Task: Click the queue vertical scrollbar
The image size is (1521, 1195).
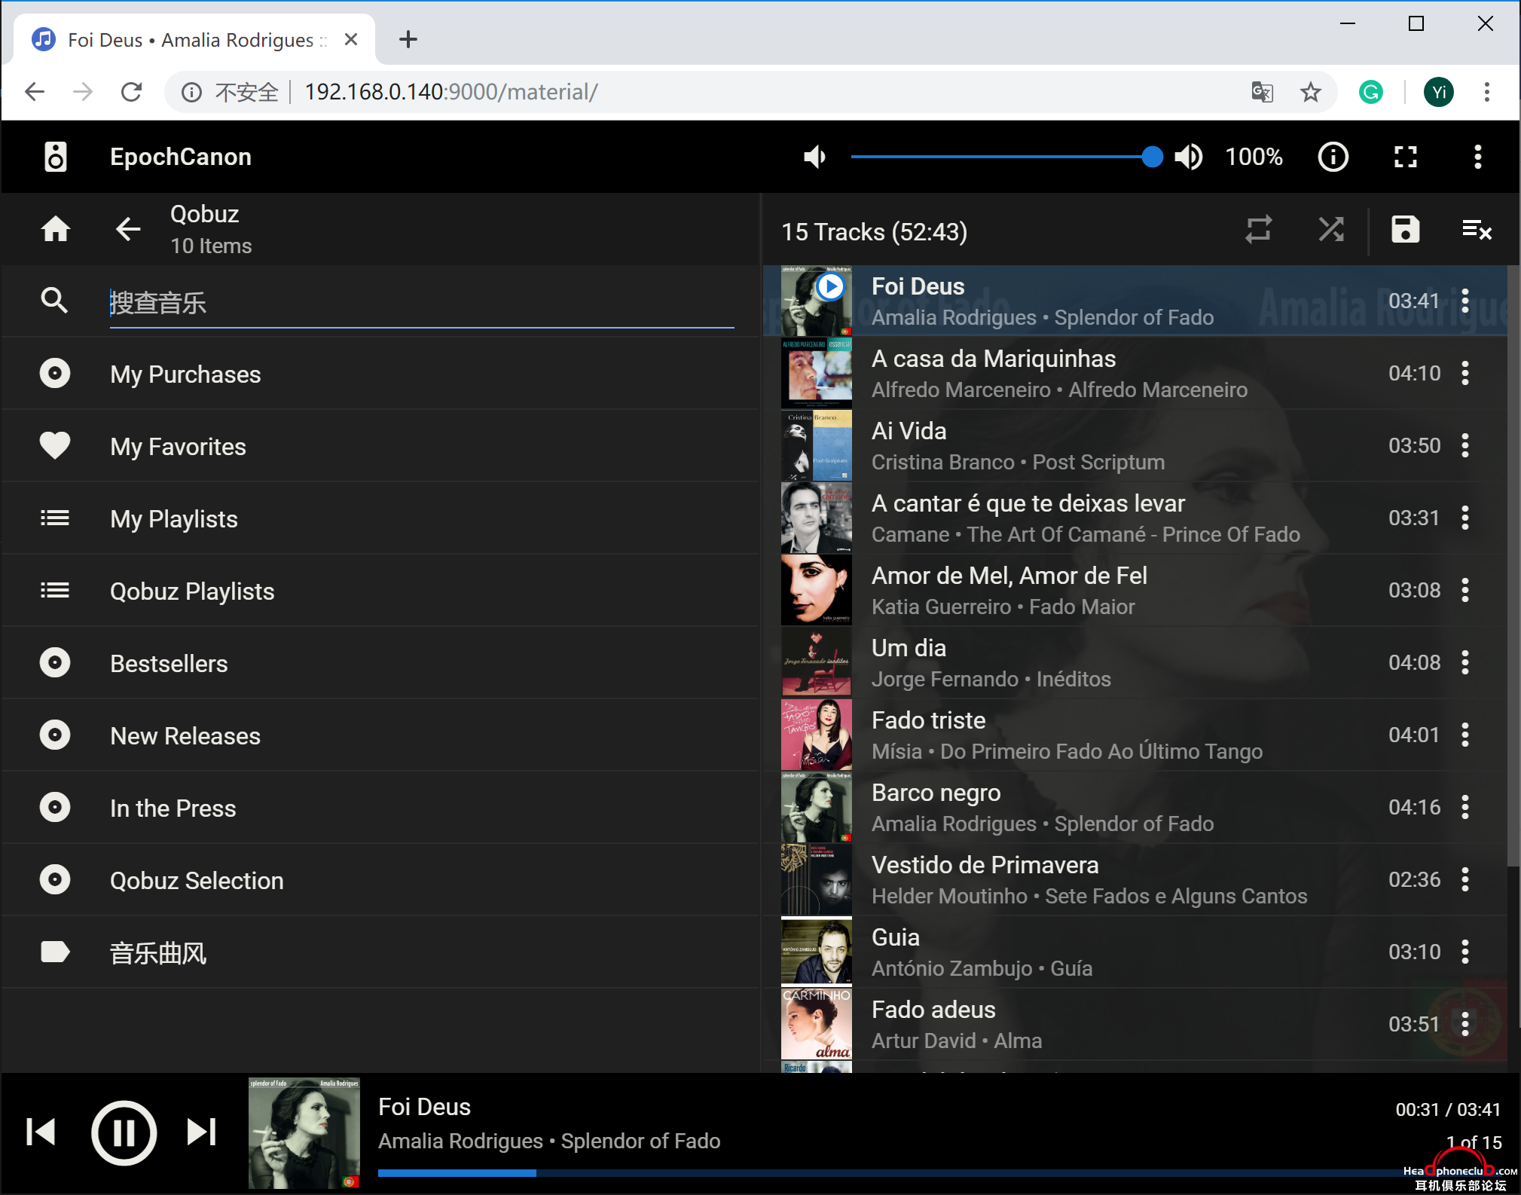Action: [x=1513, y=565]
